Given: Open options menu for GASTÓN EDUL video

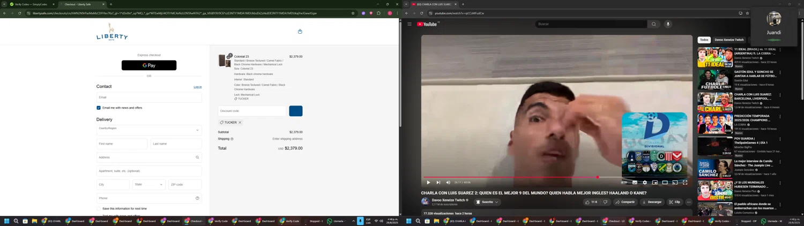Looking at the screenshot, I should [x=780, y=72].
